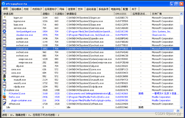Select wmiprvse.exe with PID 252
Screen dimensions: 185x118
[x=91, y=63]
